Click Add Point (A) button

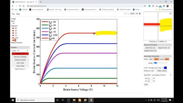pyautogui.click(x=150, y=48)
